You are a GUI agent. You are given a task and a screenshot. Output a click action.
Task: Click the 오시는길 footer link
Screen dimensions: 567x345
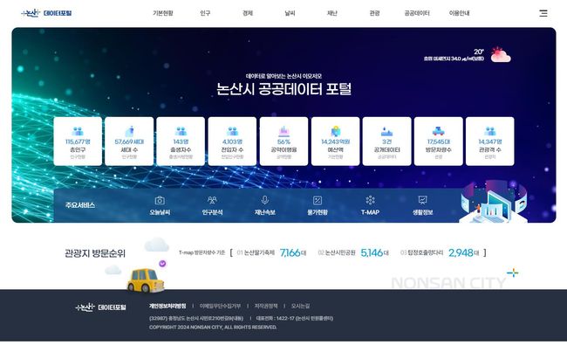click(x=300, y=306)
